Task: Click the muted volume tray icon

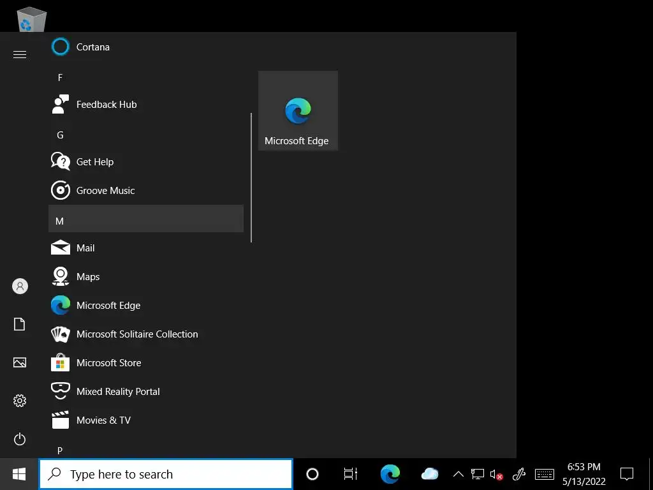Action: [x=496, y=474]
